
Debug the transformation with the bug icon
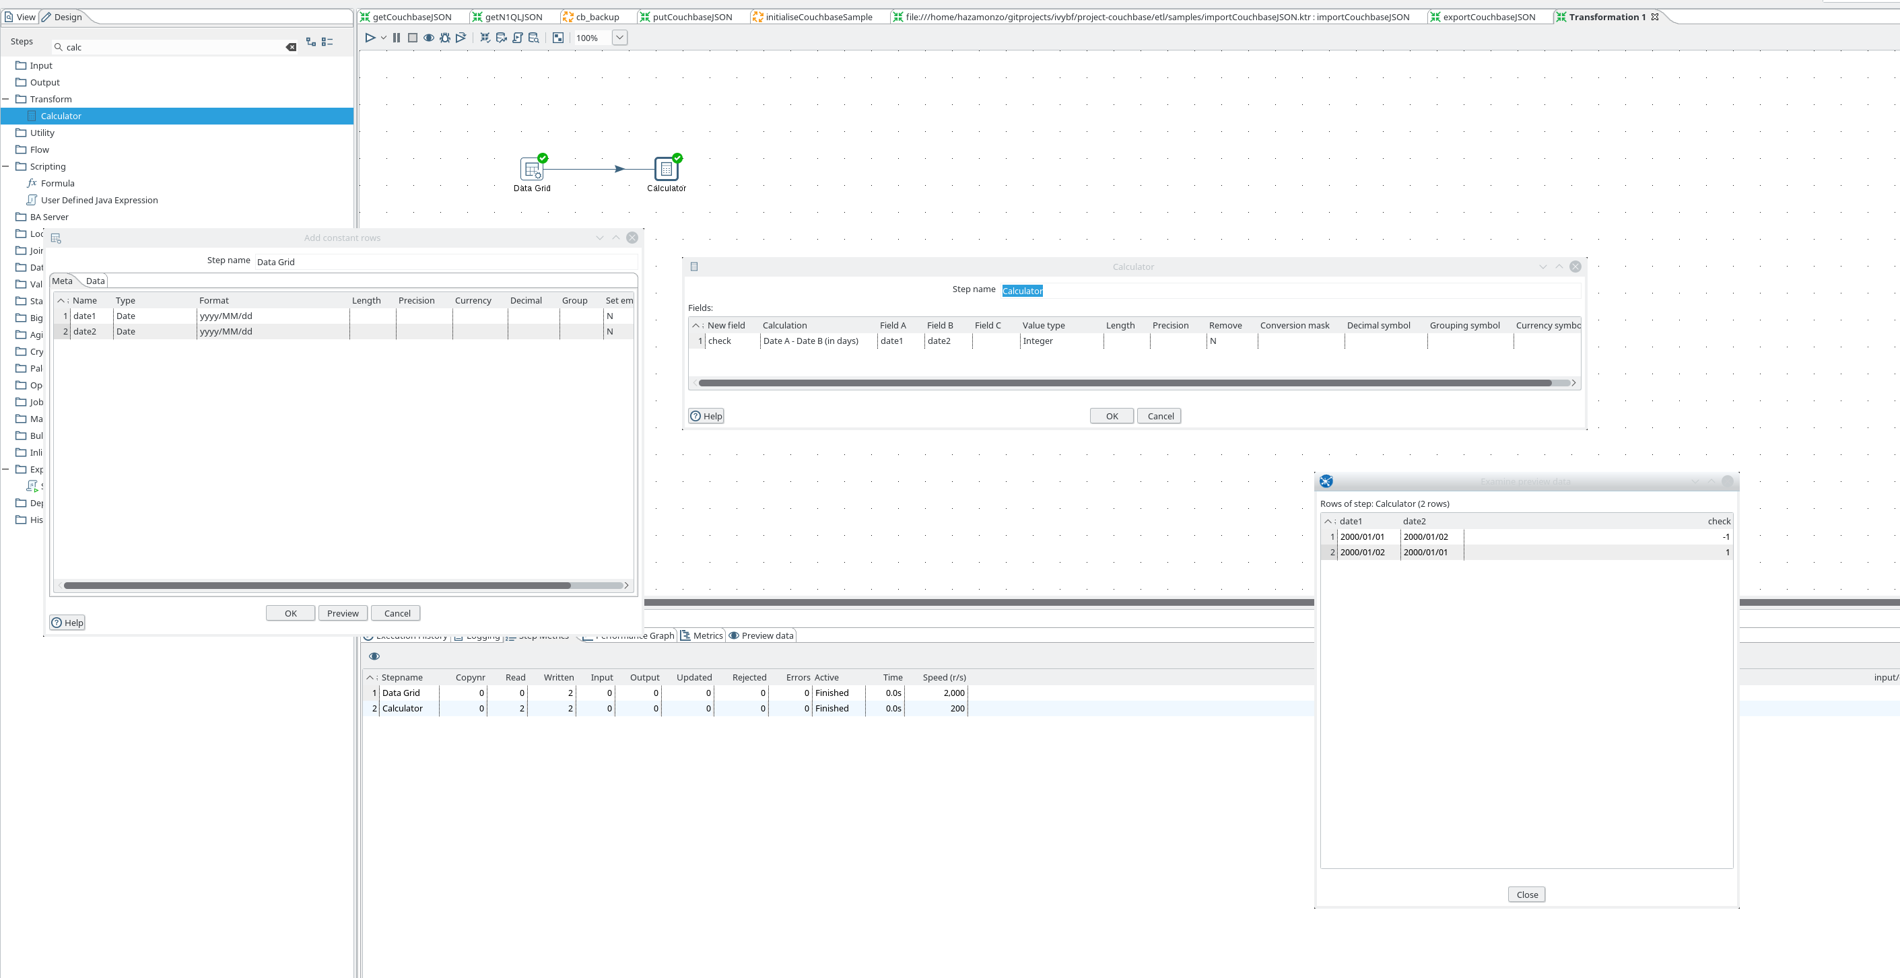(x=445, y=38)
